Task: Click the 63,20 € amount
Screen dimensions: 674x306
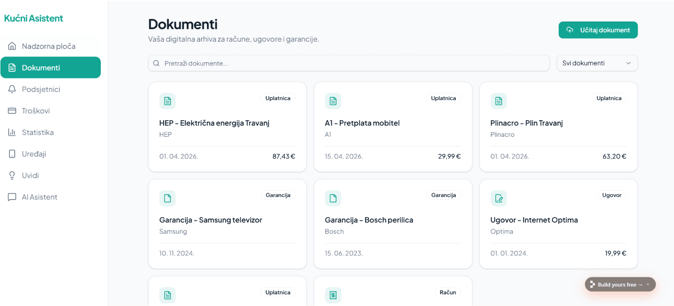Action: pyautogui.click(x=615, y=157)
